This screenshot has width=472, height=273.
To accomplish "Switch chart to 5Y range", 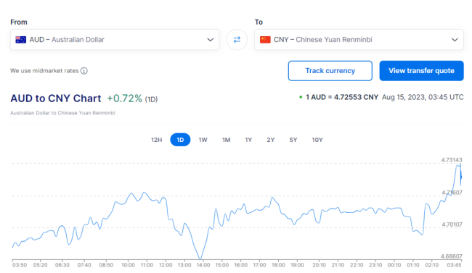I will (293, 140).
